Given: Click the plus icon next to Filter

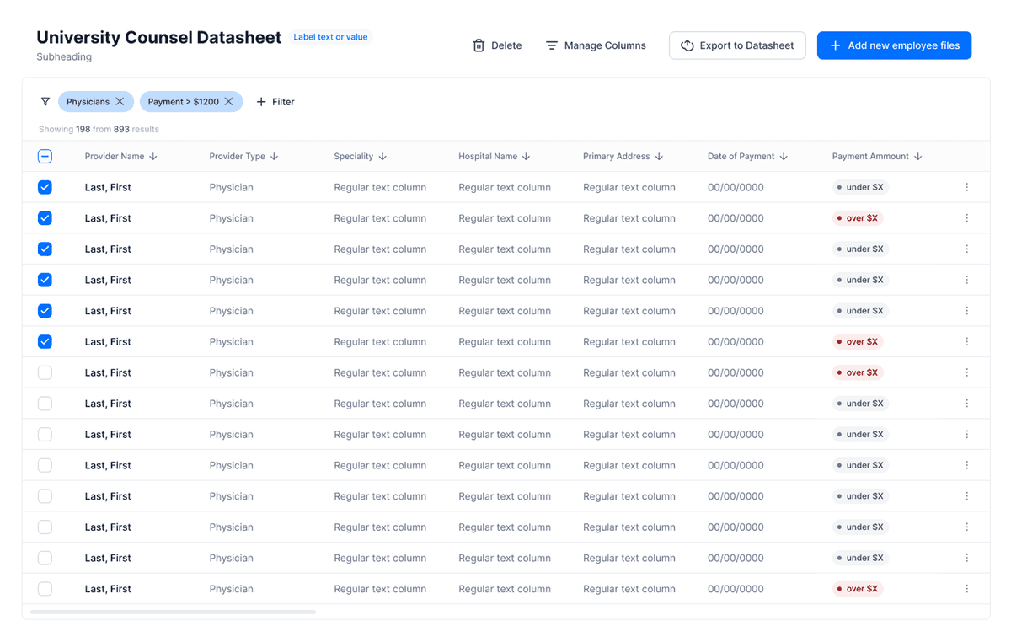Looking at the screenshot, I should pos(261,102).
